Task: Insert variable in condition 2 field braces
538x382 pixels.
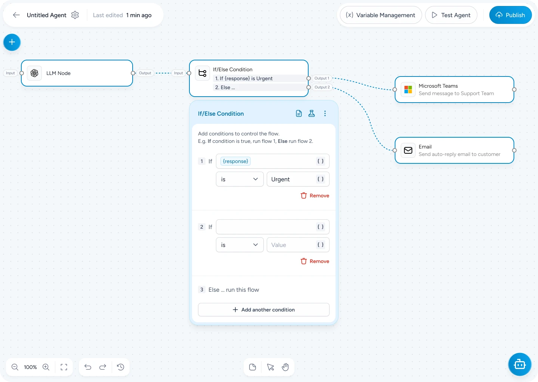Action: tap(320, 227)
